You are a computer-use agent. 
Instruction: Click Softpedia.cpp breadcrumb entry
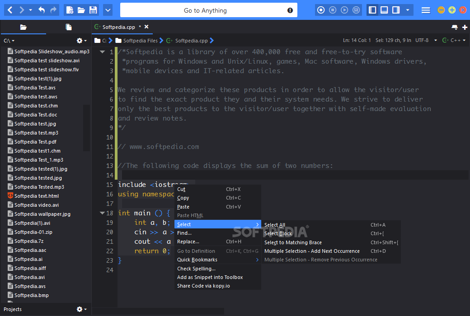click(188, 41)
